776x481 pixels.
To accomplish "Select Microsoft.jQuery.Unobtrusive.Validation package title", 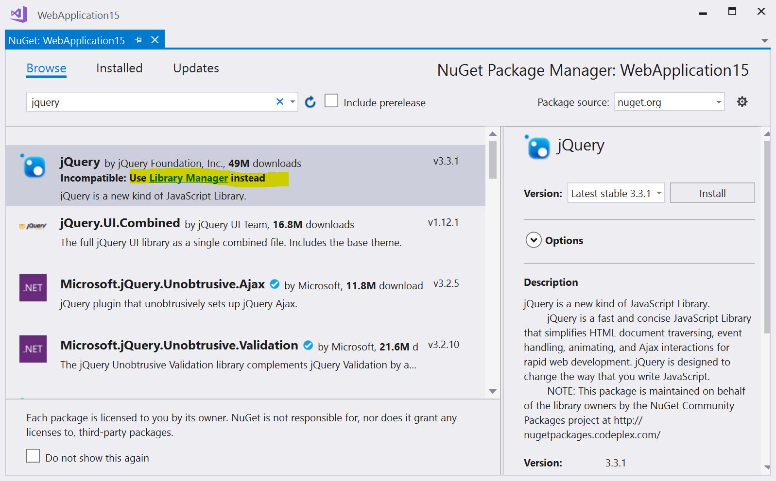I will tap(179, 345).
